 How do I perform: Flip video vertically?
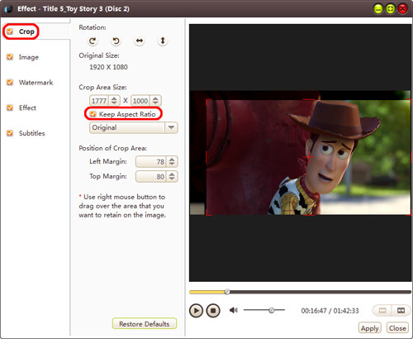163,41
